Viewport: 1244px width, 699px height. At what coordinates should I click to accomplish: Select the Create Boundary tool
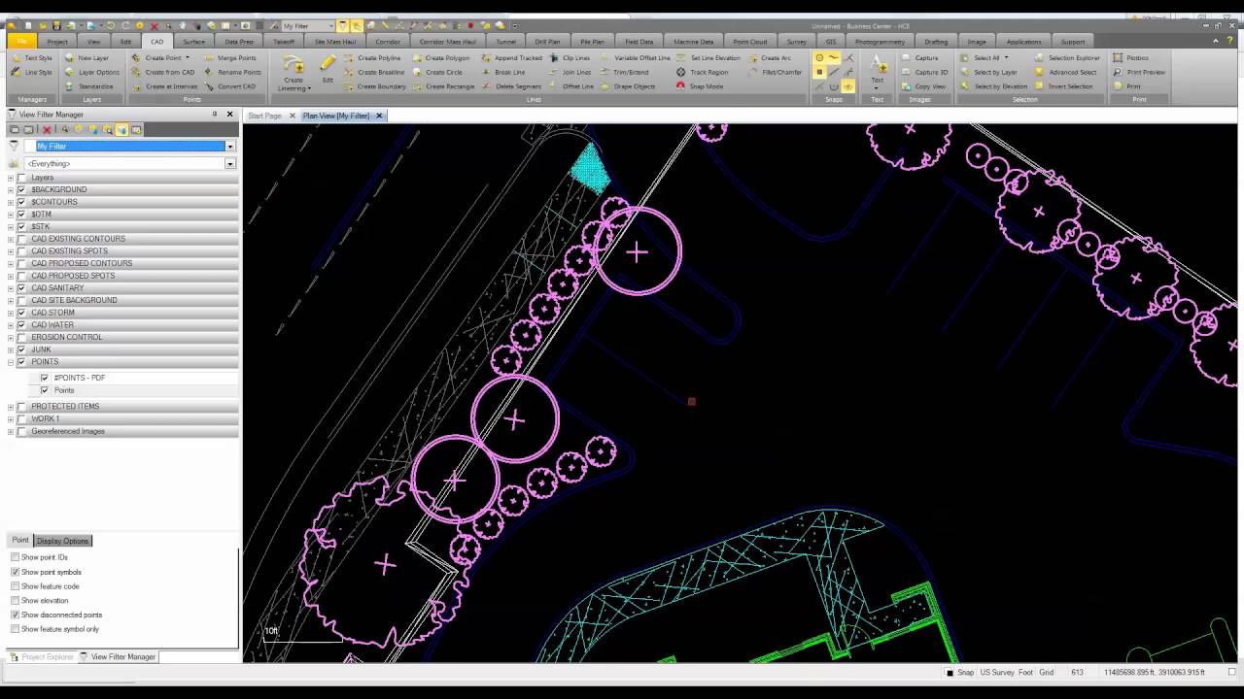374,86
